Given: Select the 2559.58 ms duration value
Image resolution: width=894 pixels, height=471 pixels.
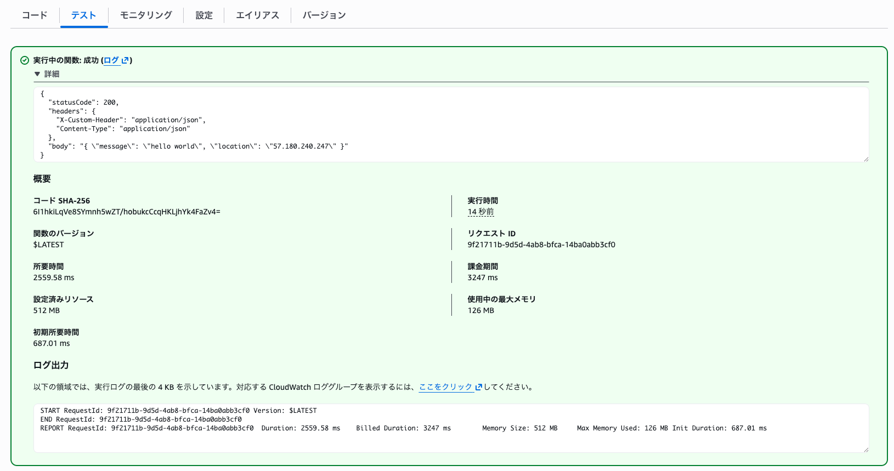Looking at the screenshot, I should (x=54, y=277).
